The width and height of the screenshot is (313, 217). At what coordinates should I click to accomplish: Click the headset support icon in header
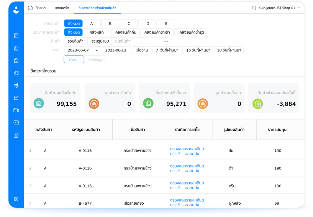point(254,8)
